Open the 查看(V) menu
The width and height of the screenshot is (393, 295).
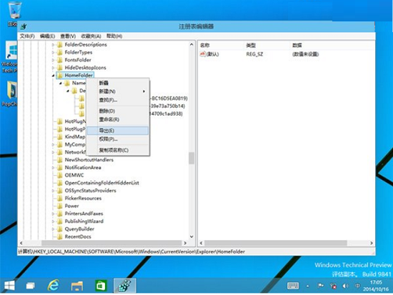tap(68, 36)
